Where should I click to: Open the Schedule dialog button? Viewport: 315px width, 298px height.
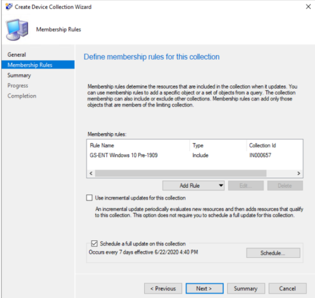(x=273, y=253)
